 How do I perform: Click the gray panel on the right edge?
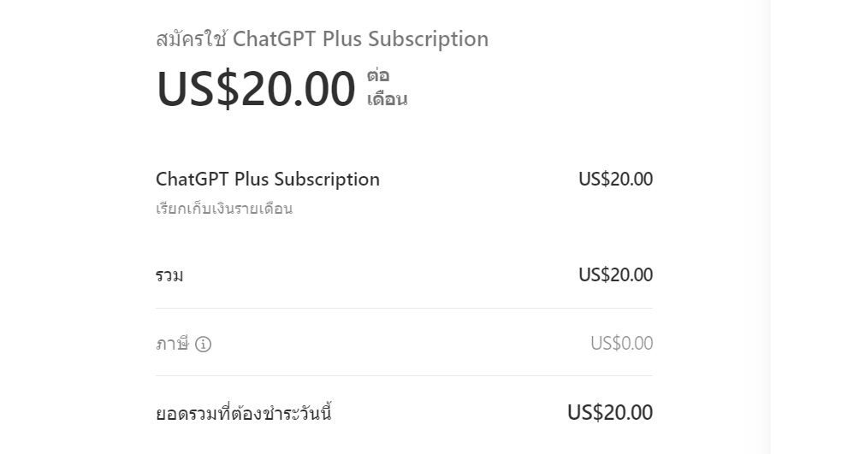click(818, 227)
